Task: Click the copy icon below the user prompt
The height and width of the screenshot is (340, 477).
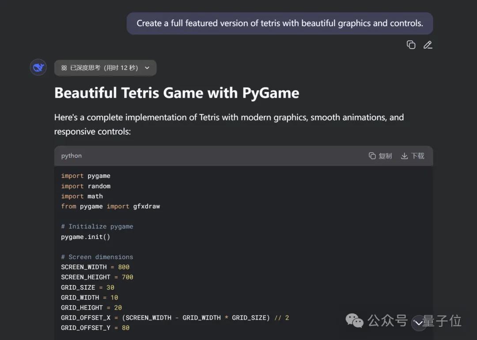Action: 411,45
